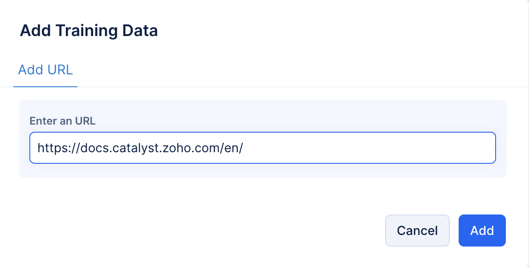Focus the URL input field
This screenshot has height=267, width=529.
click(262, 148)
